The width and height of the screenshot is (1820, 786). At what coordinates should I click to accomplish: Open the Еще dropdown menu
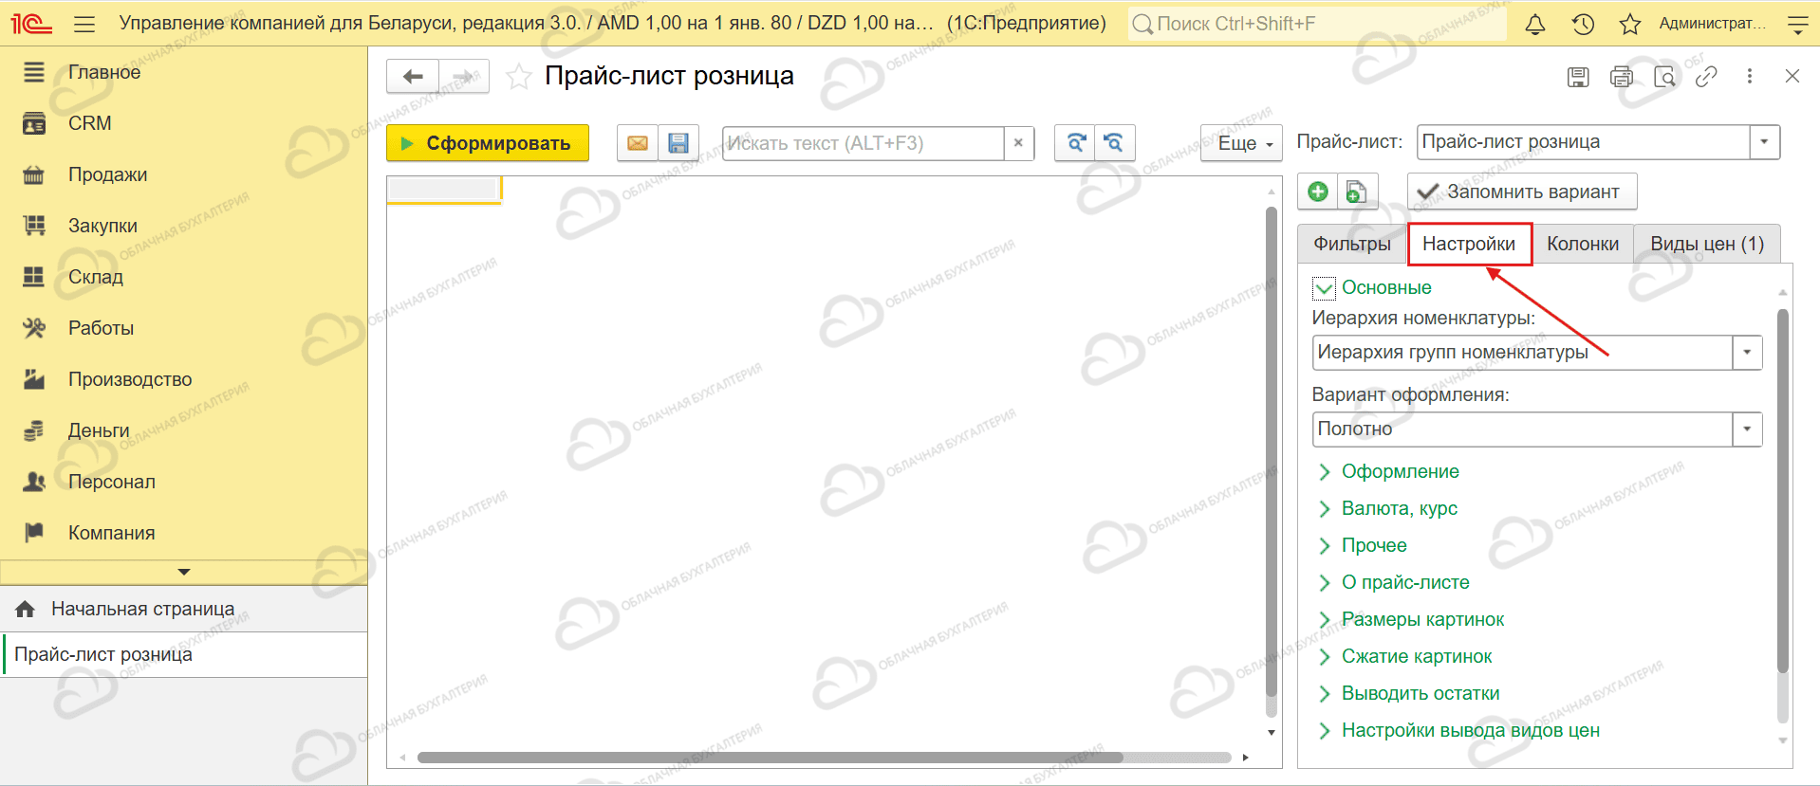coord(1241,143)
